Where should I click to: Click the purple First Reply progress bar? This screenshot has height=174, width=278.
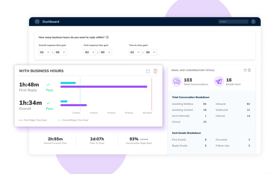(x=104, y=87)
